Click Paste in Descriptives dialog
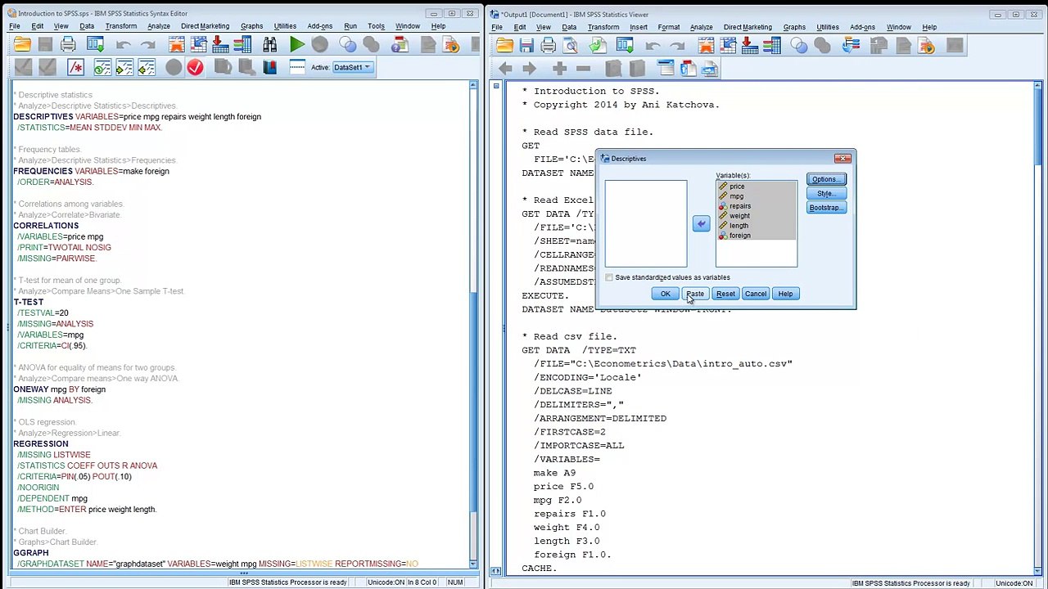1048x589 pixels. coord(695,294)
